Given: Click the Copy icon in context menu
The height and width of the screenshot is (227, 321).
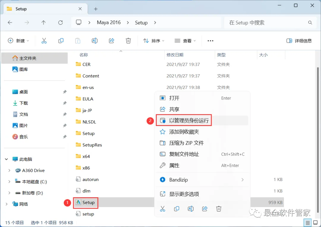Looking at the screenshot, I should click(177, 209).
